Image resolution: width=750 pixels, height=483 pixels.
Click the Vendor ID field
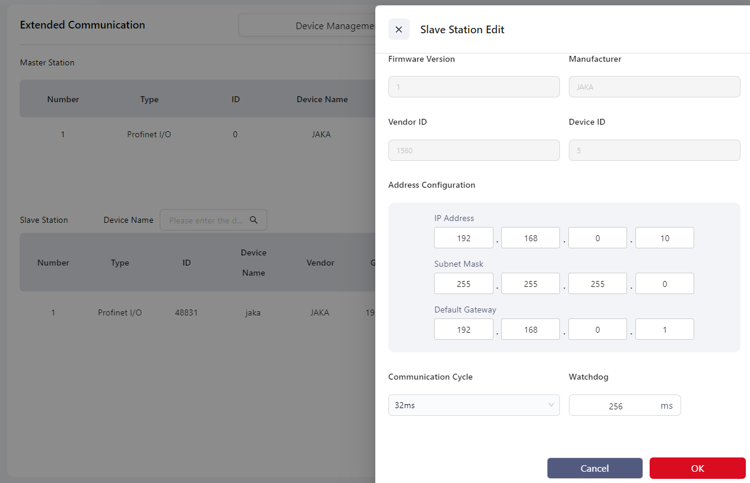[473, 150]
